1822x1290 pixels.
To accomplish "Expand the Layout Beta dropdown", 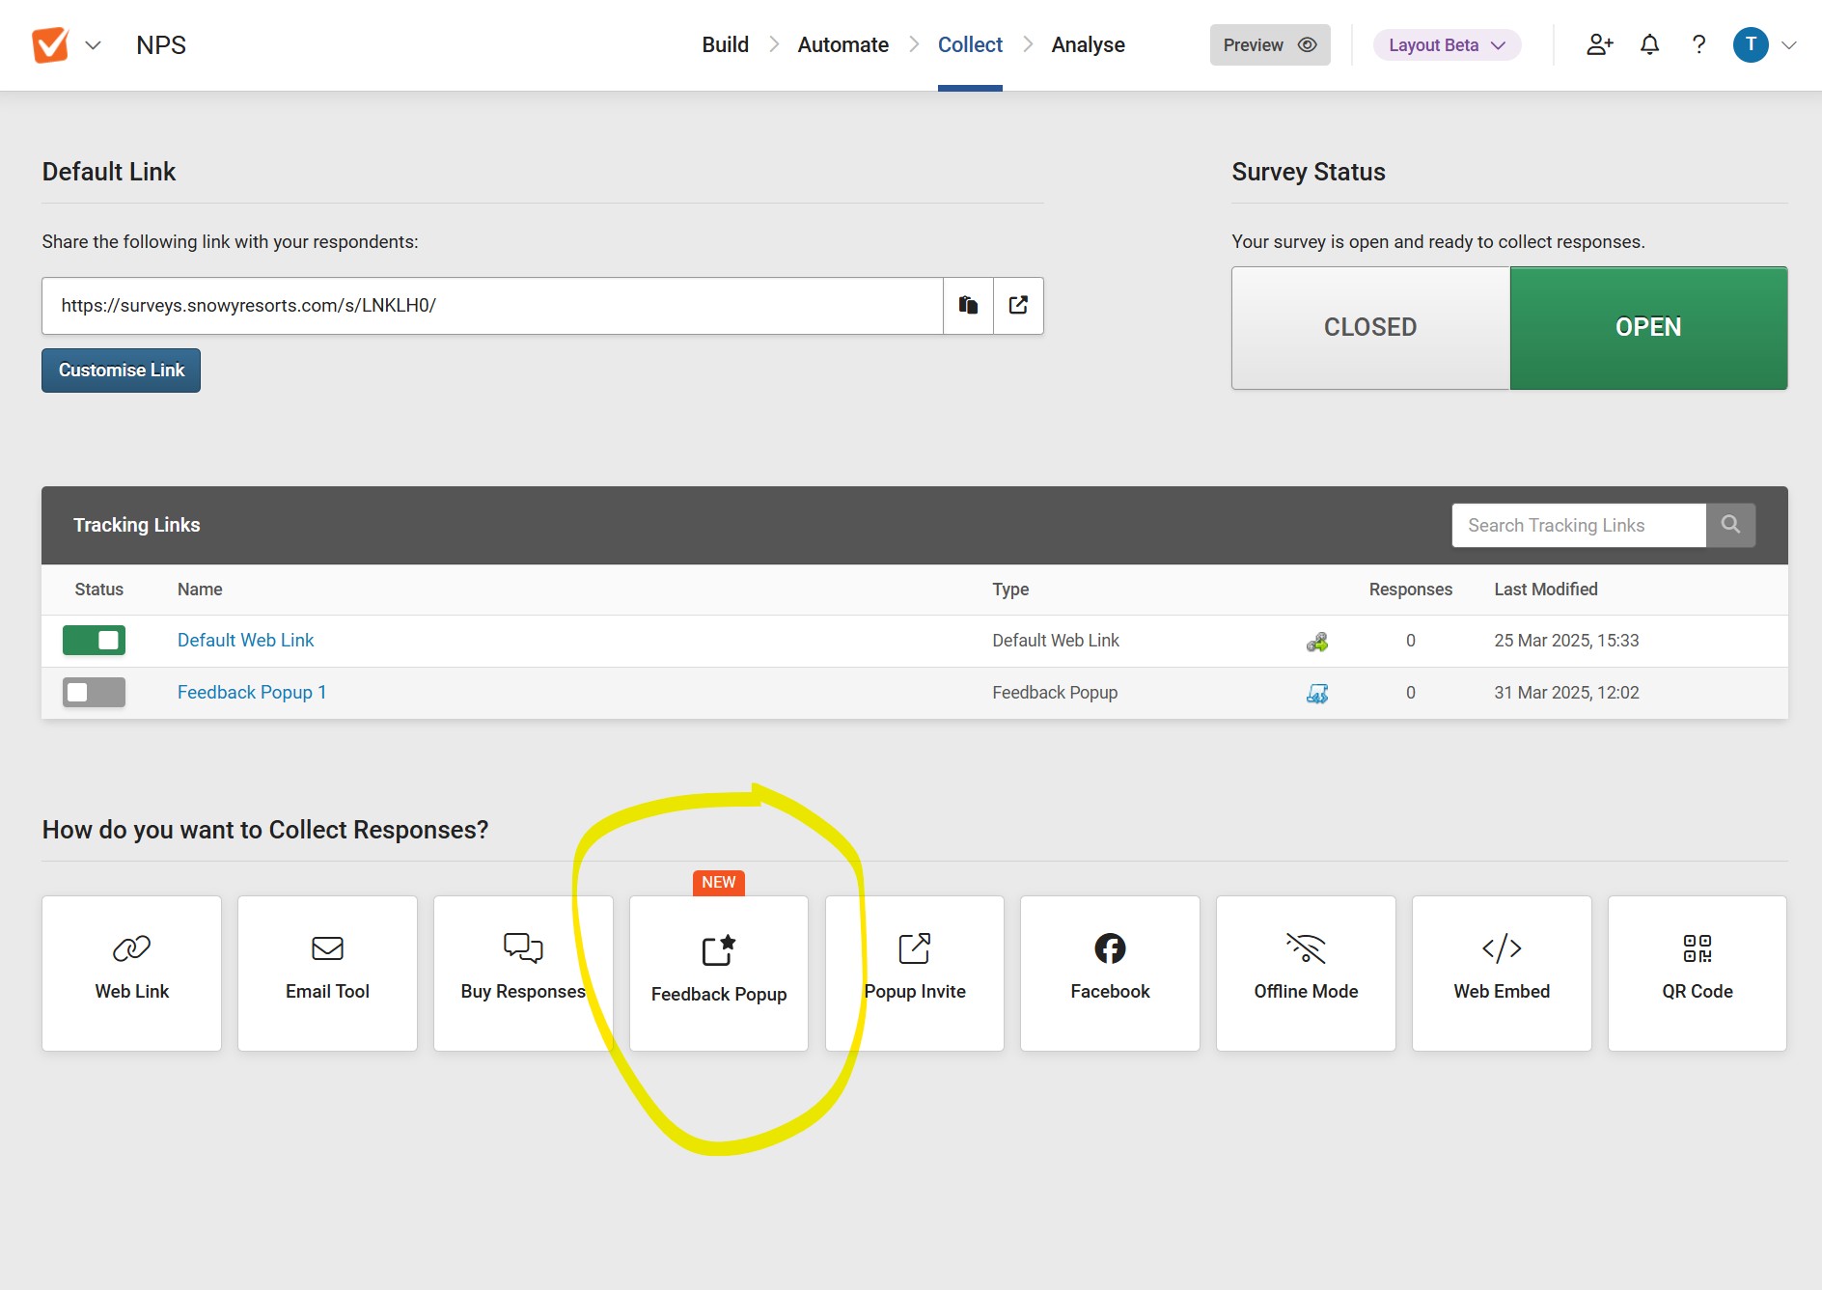I will pos(1445,44).
